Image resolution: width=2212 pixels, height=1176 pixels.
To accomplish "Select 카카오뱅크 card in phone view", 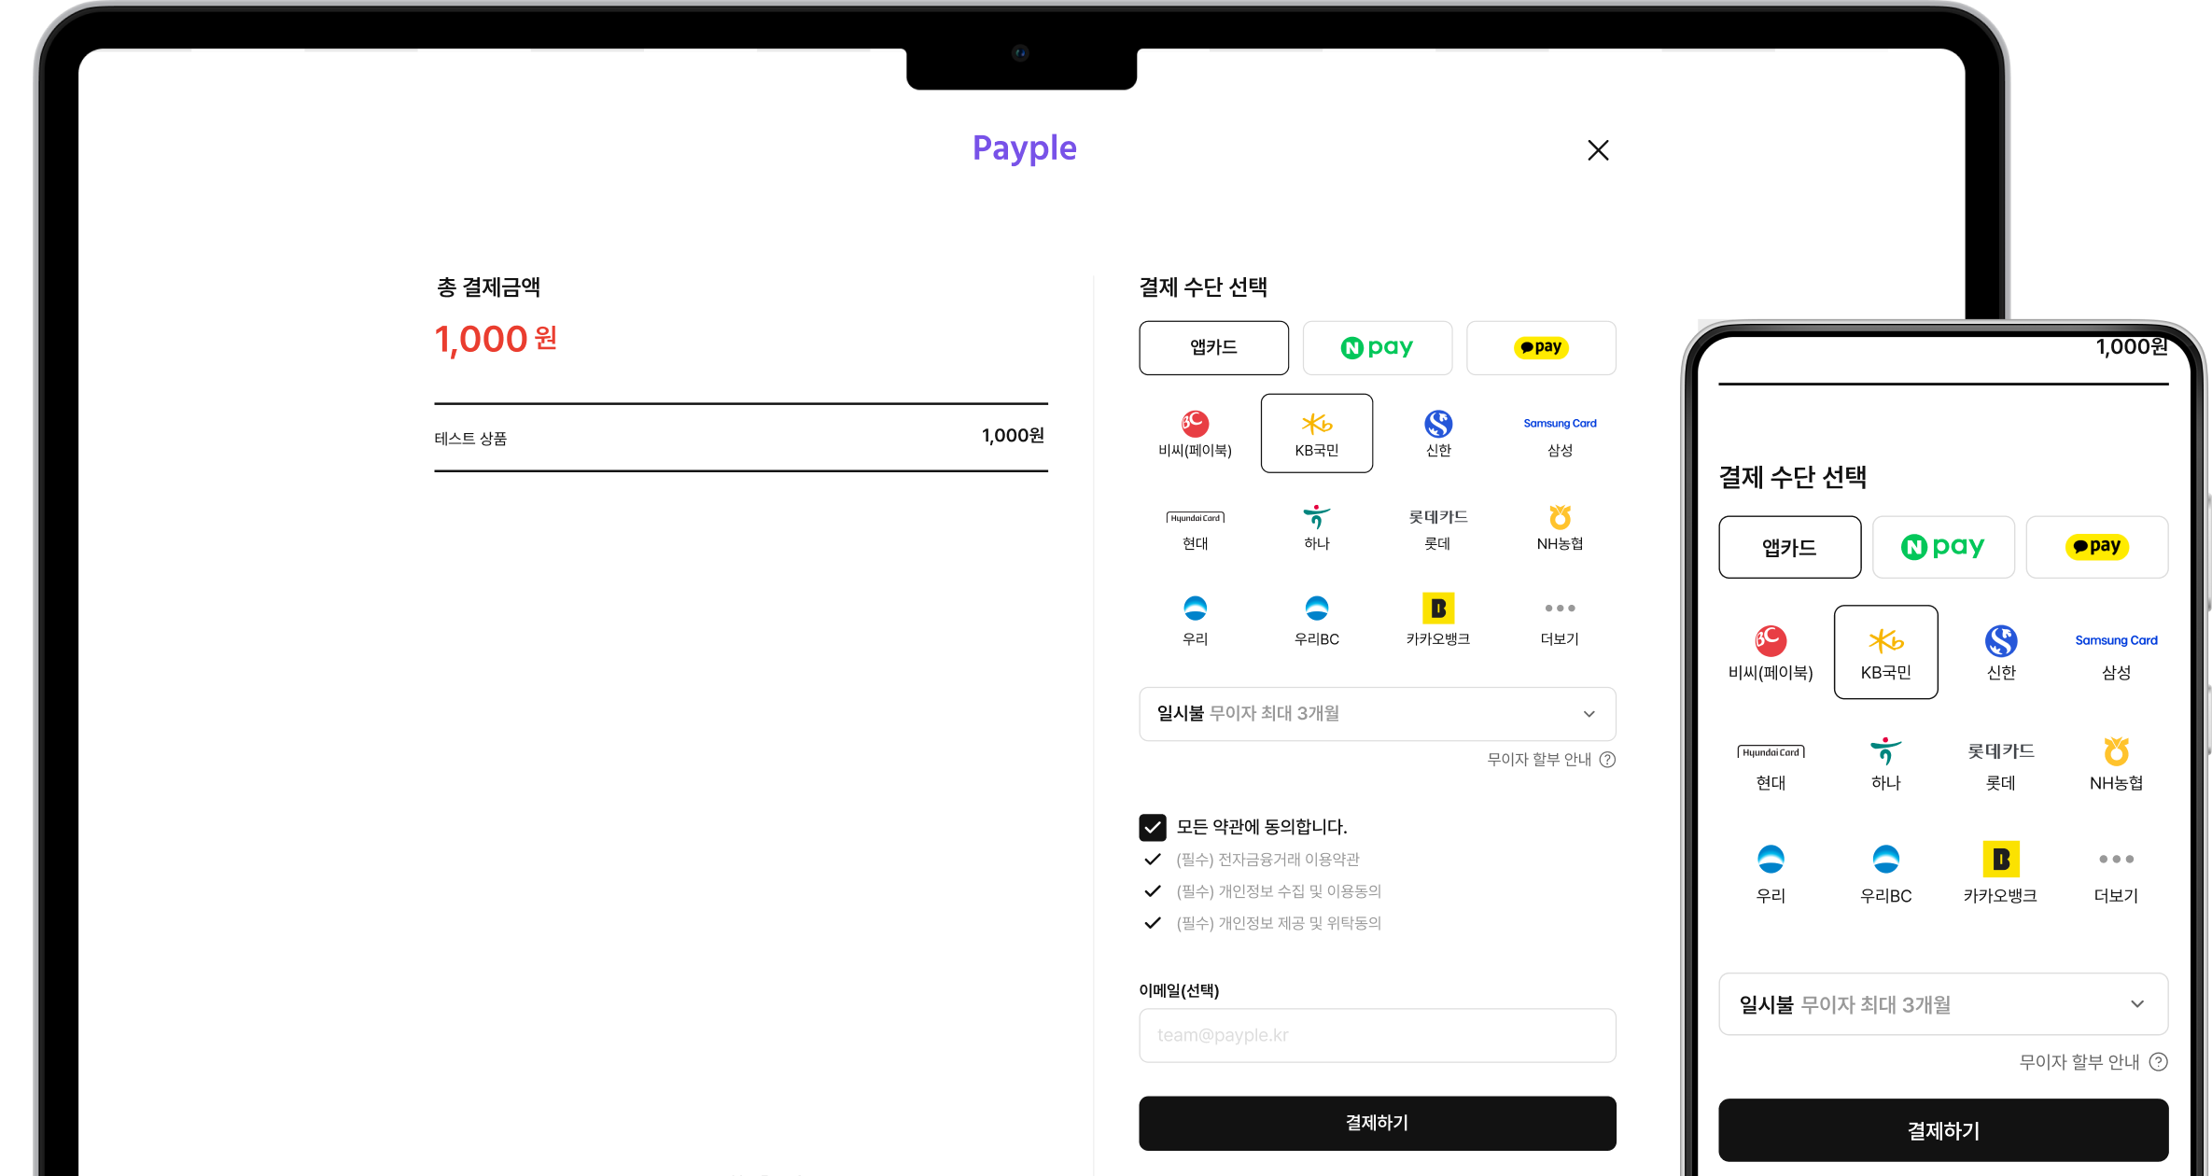I will click(x=2001, y=875).
